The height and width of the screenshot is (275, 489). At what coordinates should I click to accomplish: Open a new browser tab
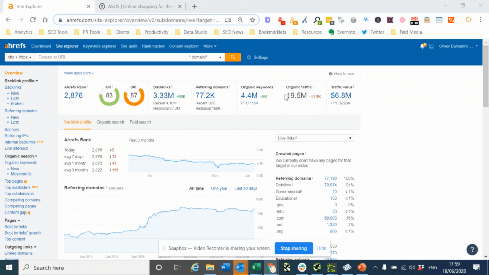pos(194,6)
